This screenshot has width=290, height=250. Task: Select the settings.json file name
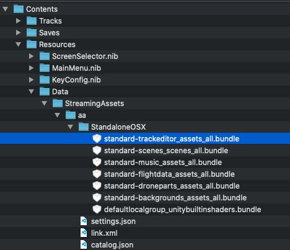pyautogui.click(x=113, y=221)
